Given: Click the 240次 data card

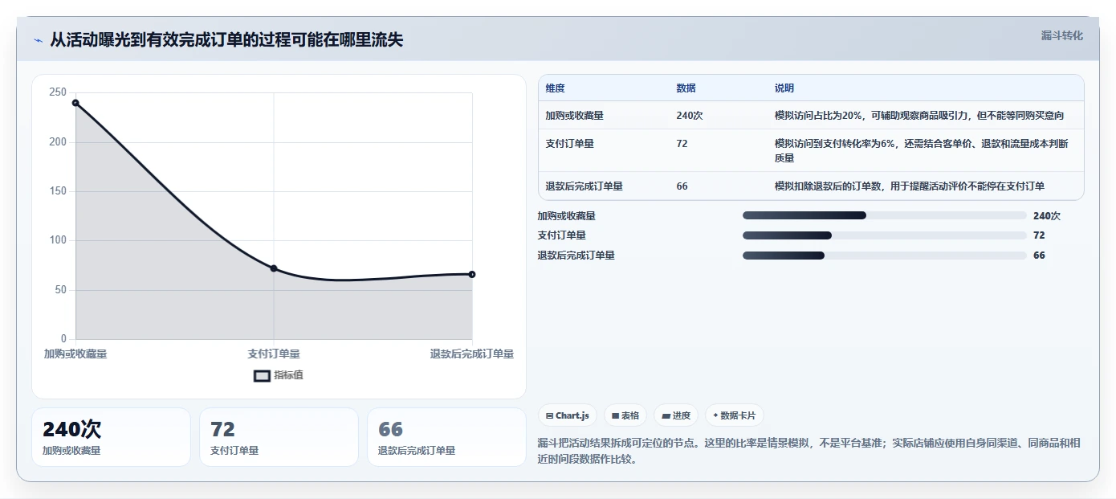Looking at the screenshot, I should coord(111,437).
